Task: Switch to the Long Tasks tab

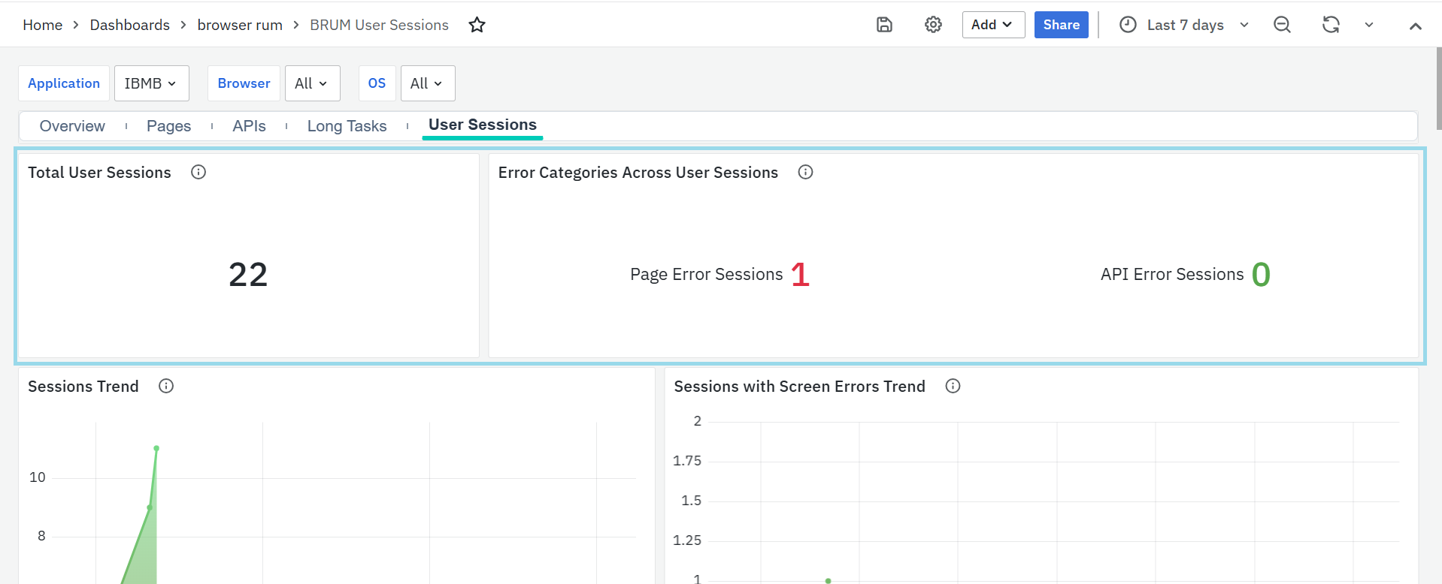Action: 347,126
